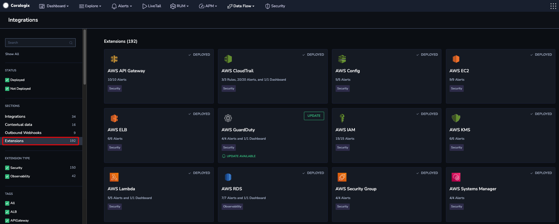Click the Show All link
The width and height of the screenshot is (559, 224).
[12, 54]
